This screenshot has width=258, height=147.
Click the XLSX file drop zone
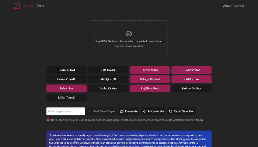pyautogui.click(x=129, y=39)
